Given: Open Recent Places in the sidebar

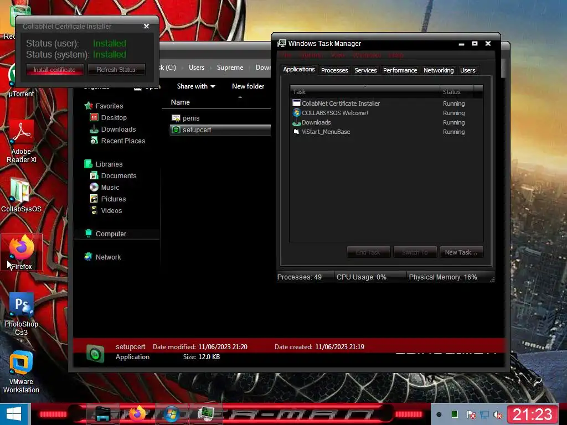Looking at the screenshot, I should [117, 141].
